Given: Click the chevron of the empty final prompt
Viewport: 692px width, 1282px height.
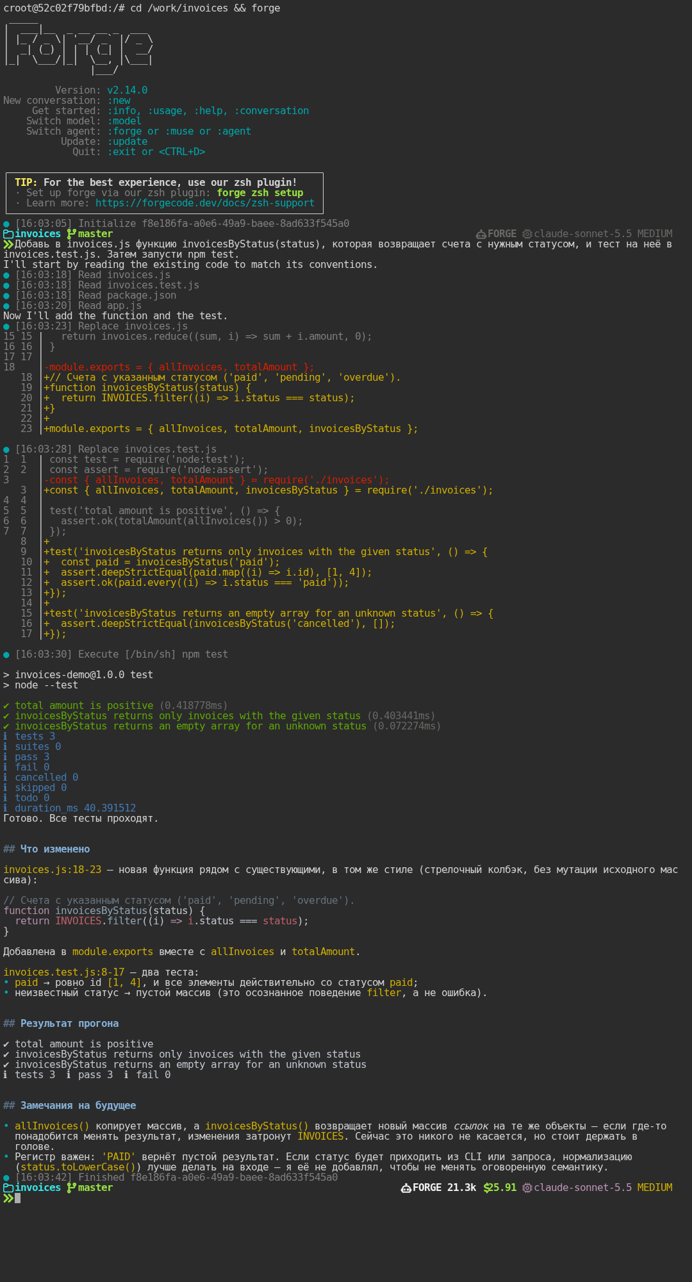Looking at the screenshot, I should 8,1198.
